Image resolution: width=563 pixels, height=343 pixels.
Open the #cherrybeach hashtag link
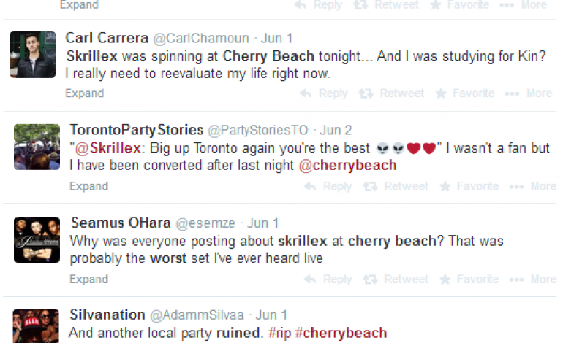(x=341, y=333)
